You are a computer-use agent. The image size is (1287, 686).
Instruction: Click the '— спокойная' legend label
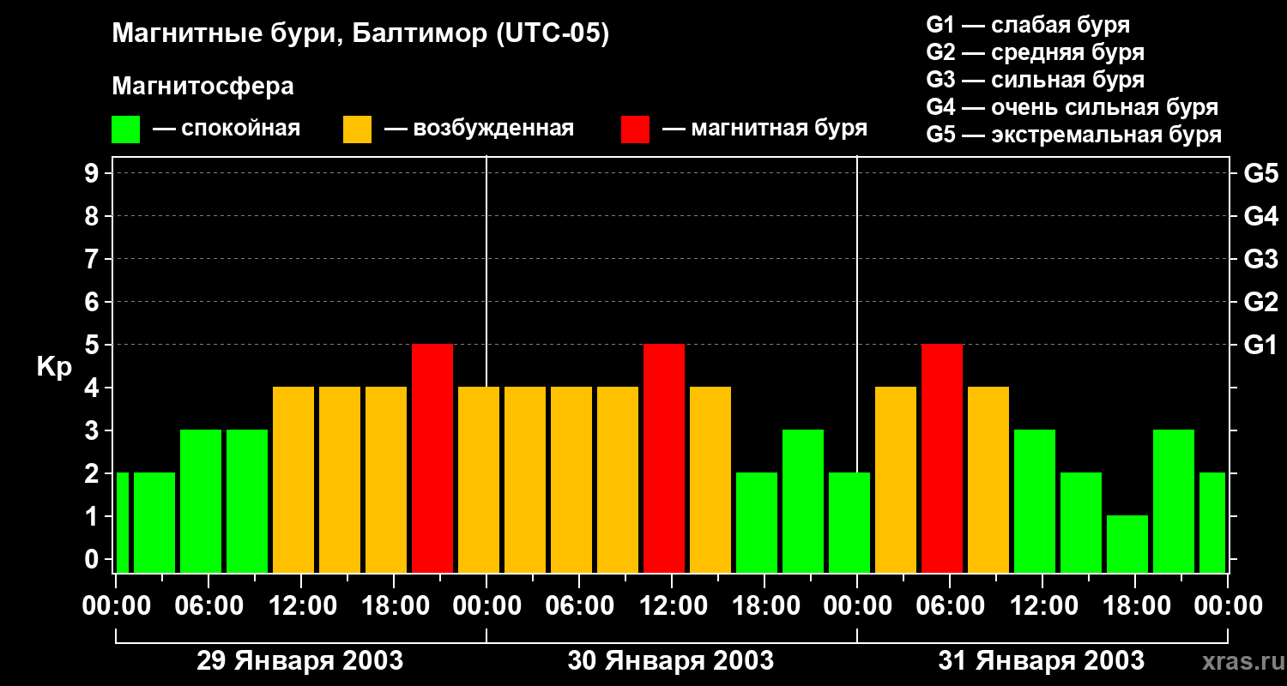pyautogui.click(x=227, y=129)
